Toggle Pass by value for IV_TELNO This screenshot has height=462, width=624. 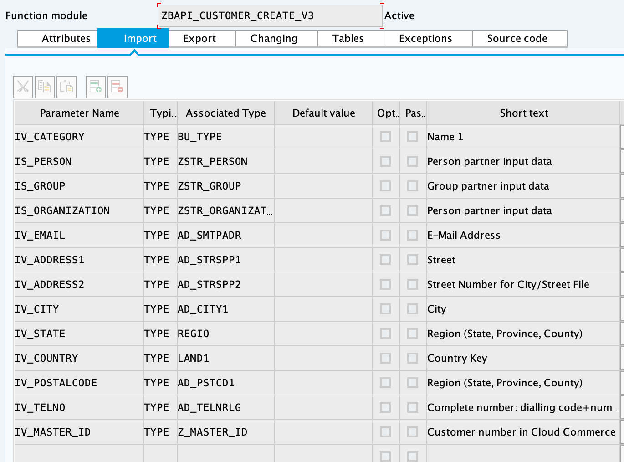click(413, 407)
